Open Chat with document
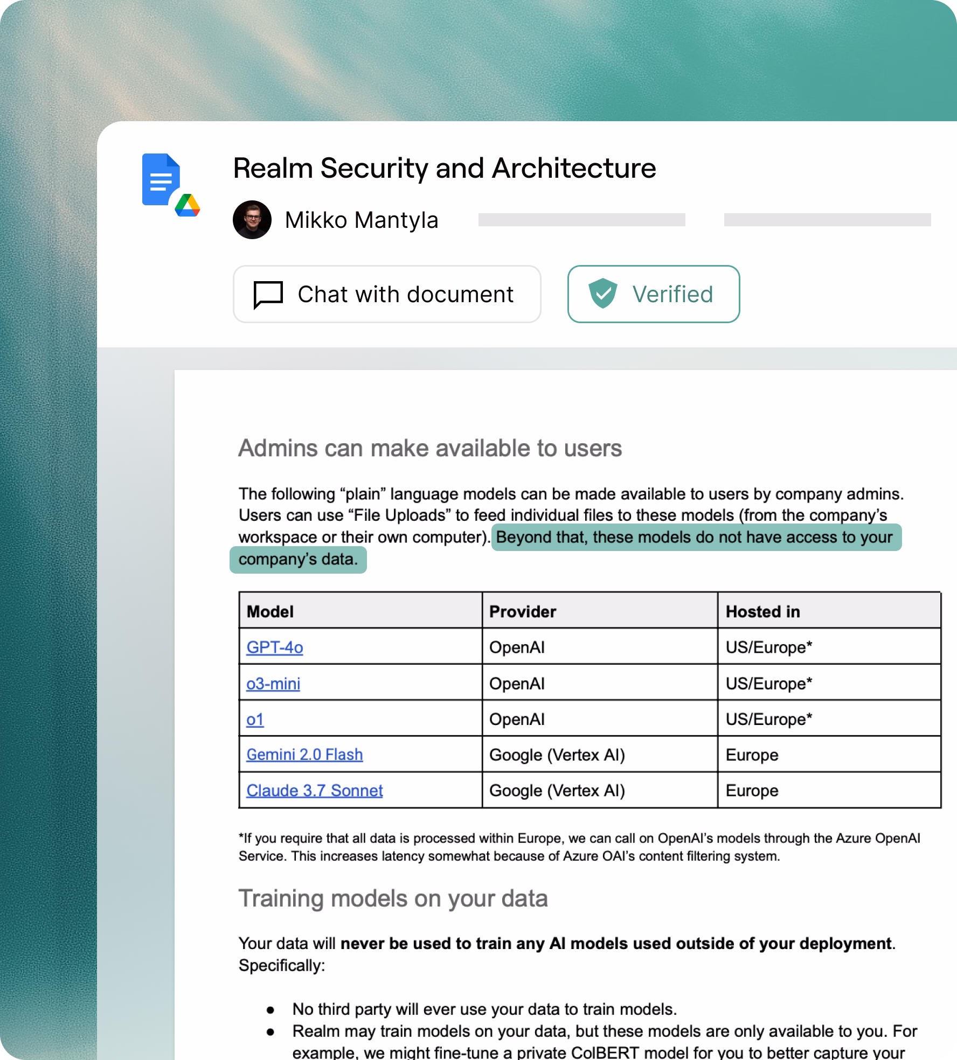The width and height of the screenshot is (957, 1060). pyautogui.click(x=387, y=294)
